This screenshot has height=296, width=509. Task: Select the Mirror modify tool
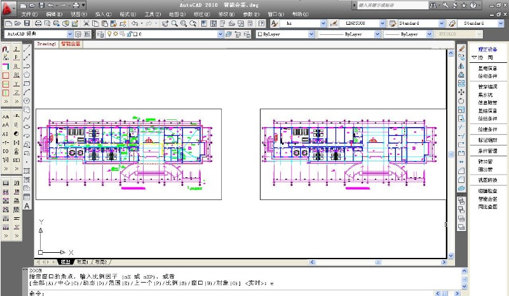coord(461,66)
